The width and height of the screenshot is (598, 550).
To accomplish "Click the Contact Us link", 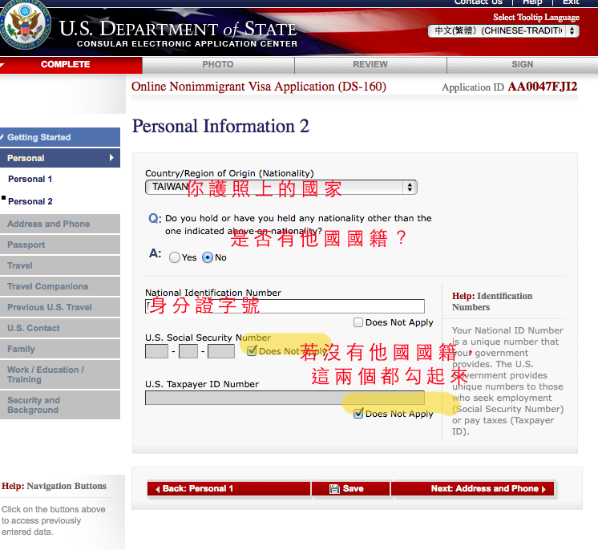I will click(x=479, y=2).
